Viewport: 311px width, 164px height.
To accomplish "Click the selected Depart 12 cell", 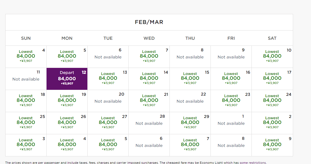I will [67, 79].
